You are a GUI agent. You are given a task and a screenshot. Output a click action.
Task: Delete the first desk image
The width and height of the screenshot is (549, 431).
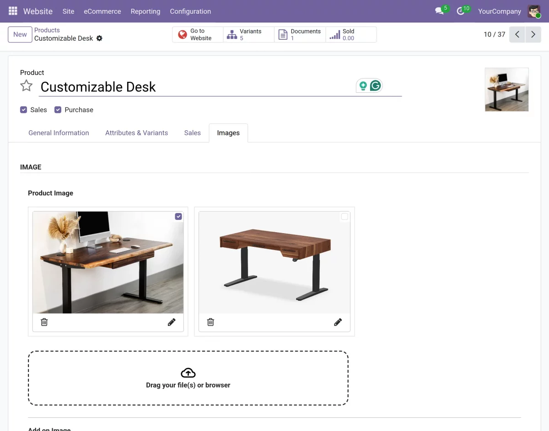[x=44, y=322]
